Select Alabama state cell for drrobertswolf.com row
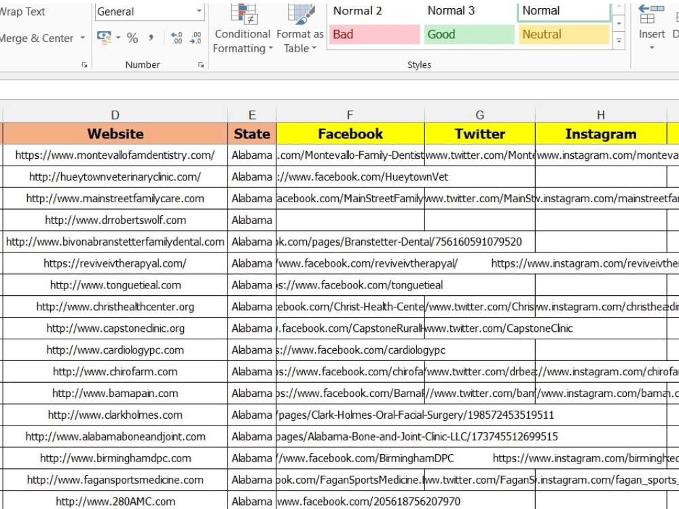Image resolution: width=679 pixels, height=509 pixels. (x=252, y=220)
